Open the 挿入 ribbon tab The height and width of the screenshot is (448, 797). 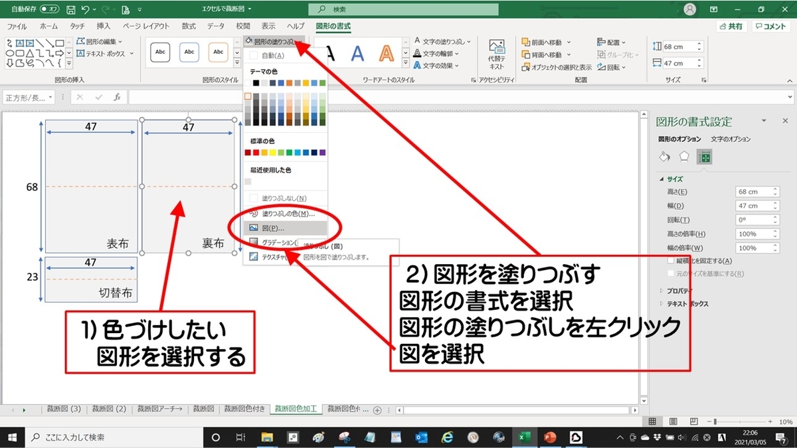(x=104, y=27)
